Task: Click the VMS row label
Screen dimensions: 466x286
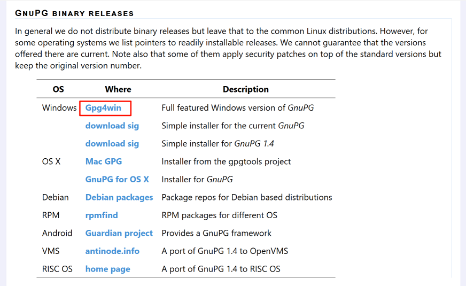Action: [x=52, y=251]
